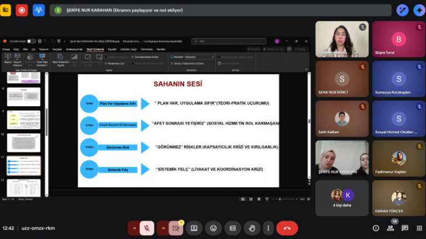This screenshot has width=426, height=239.
Task: Raise your hand in the meeting
Action: pyautogui.click(x=252, y=228)
